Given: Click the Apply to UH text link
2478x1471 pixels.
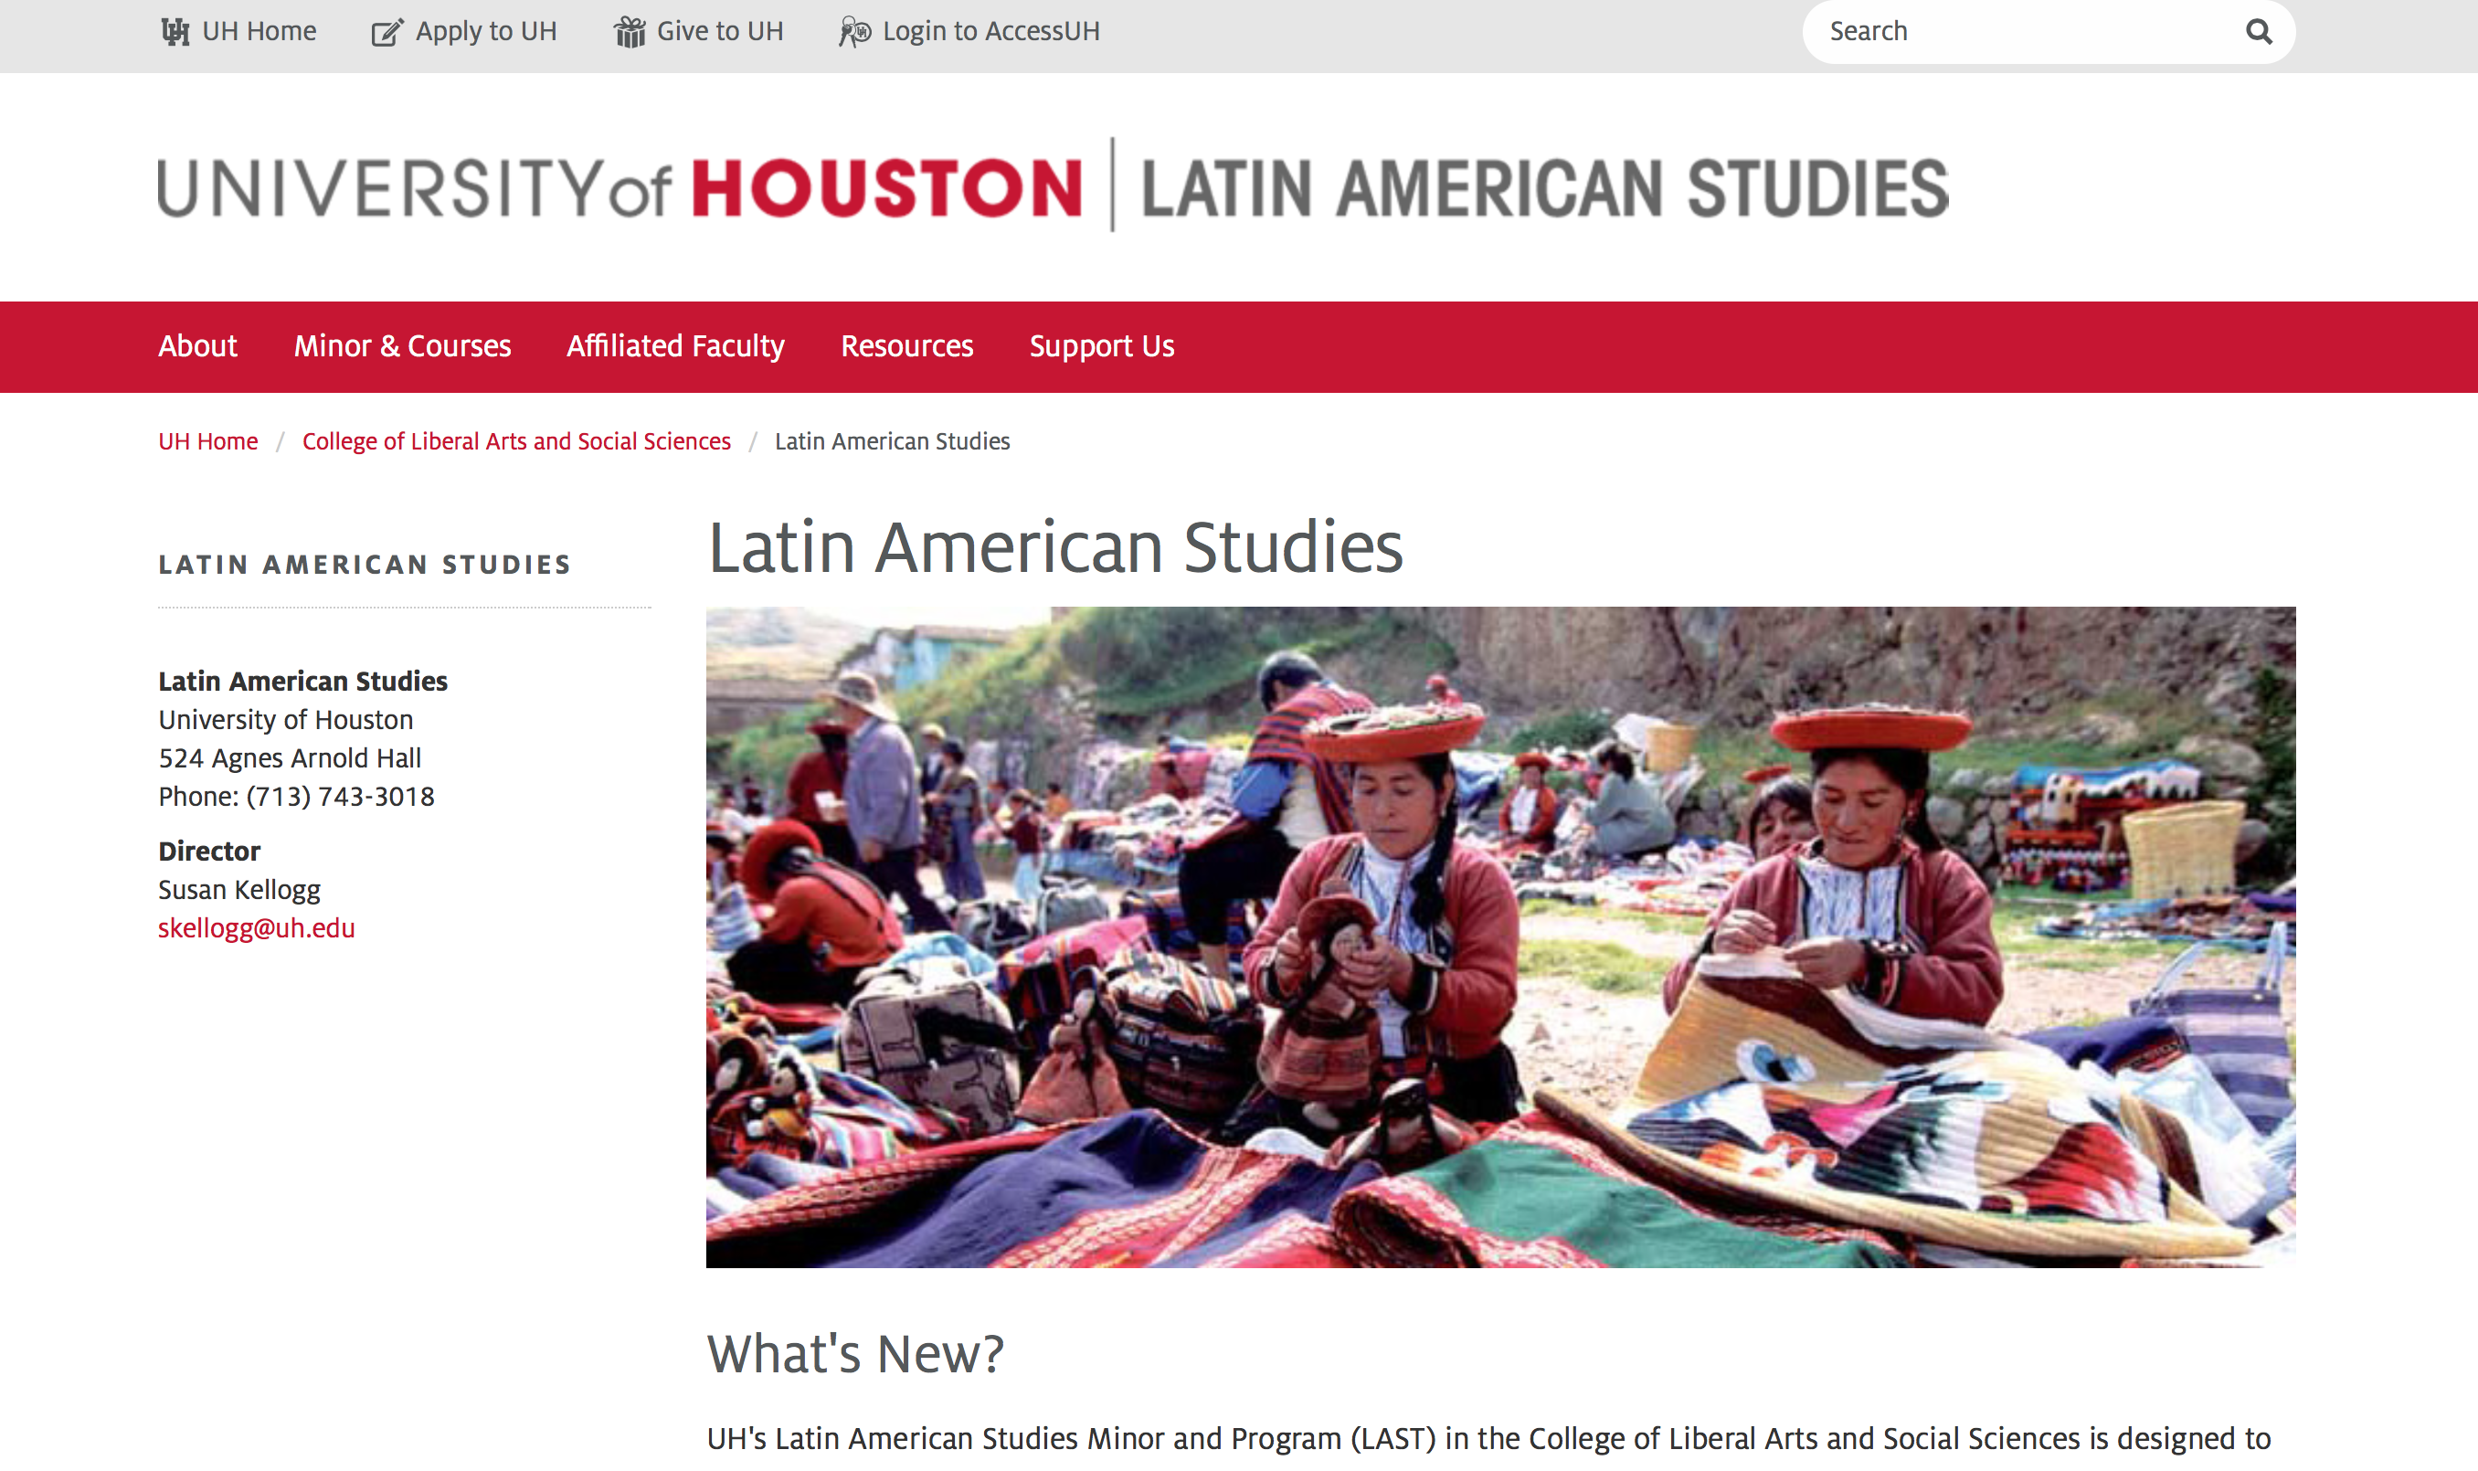Looking at the screenshot, I should point(486,32).
